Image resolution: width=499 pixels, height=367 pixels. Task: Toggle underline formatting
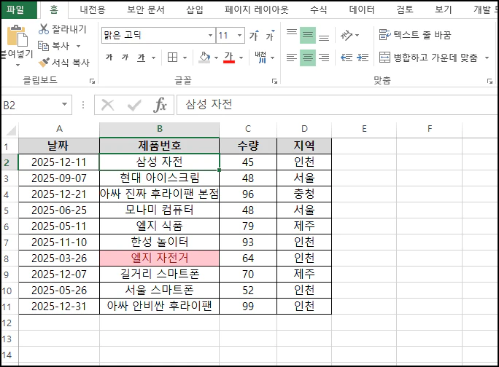pyautogui.click(x=141, y=58)
